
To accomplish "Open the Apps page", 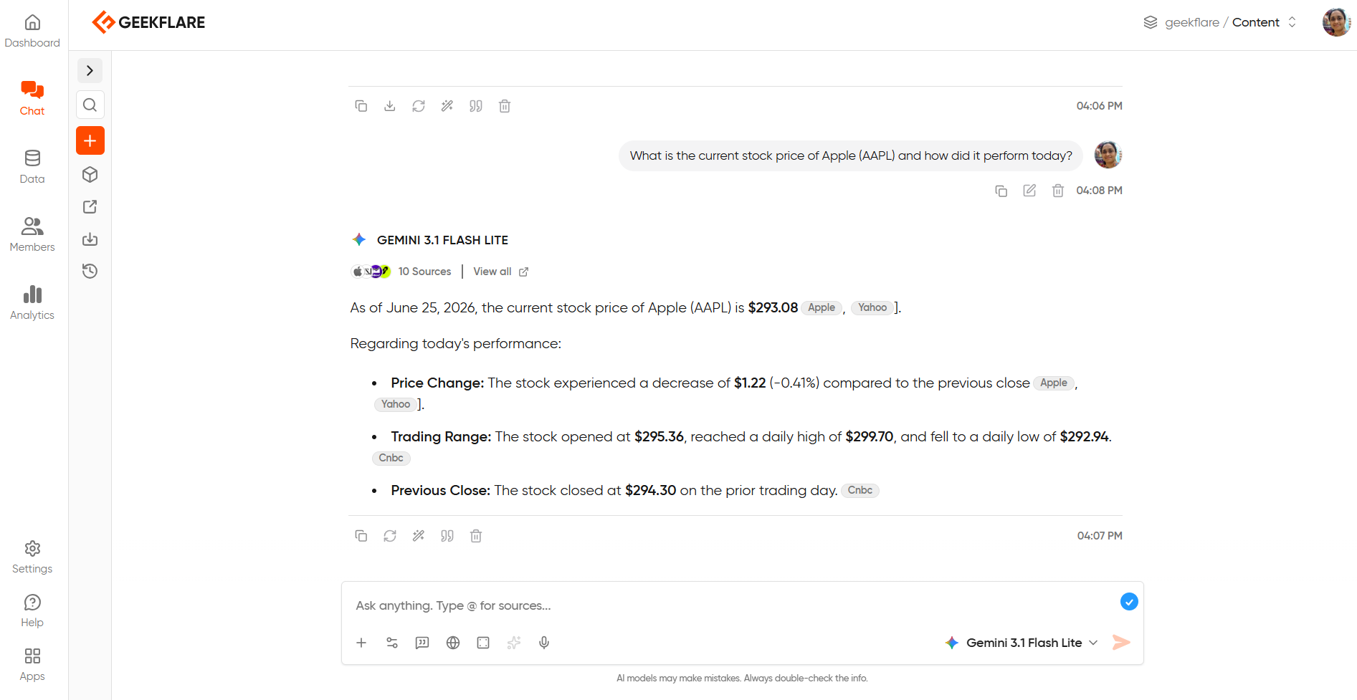I will [x=32, y=665].
